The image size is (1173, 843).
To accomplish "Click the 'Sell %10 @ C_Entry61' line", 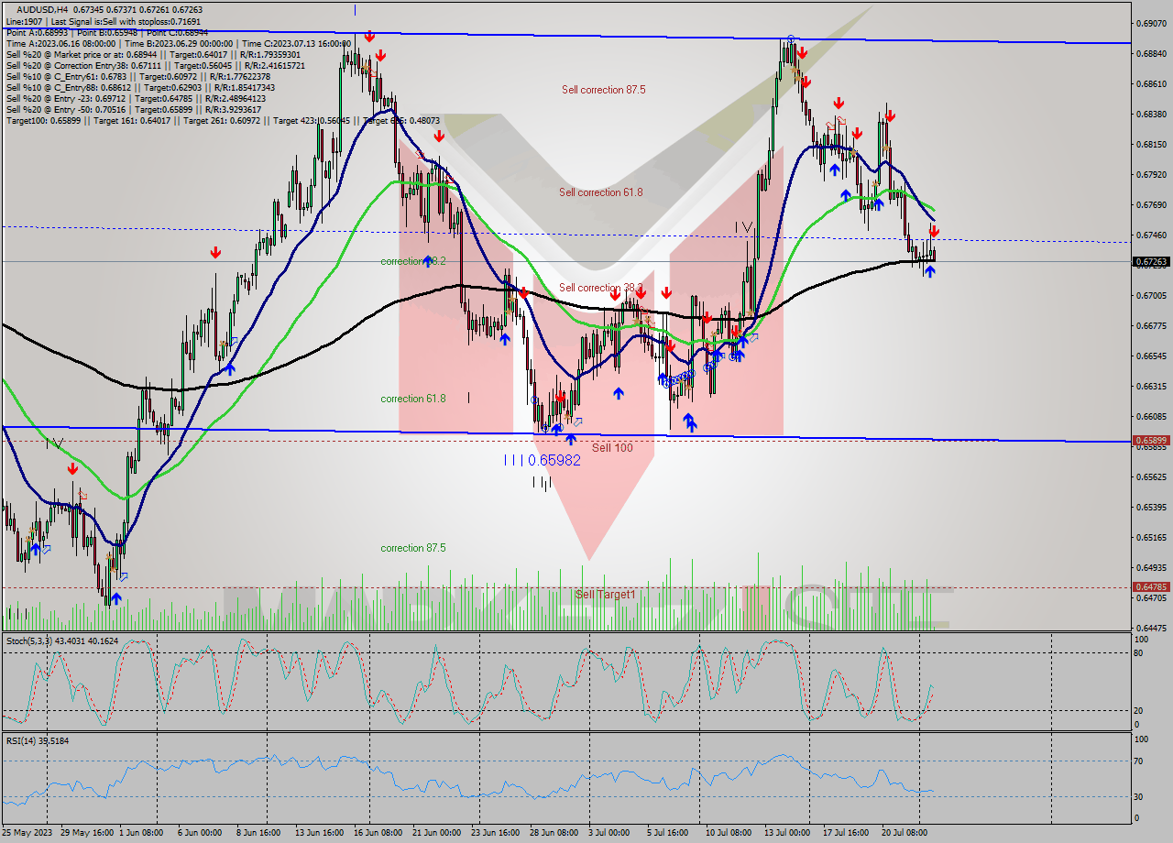I will pyautogui.click(x=140, y=76).
